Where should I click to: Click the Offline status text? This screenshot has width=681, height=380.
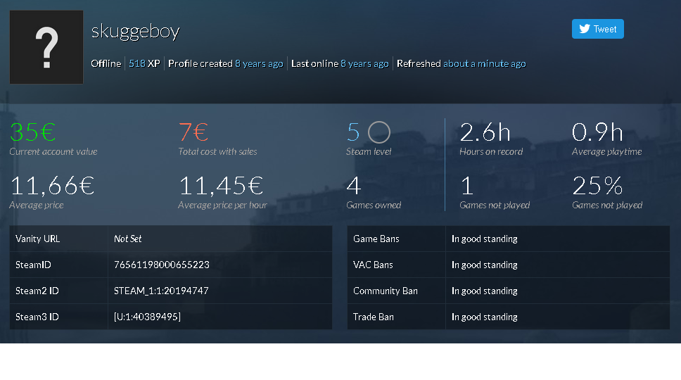pyautogui.click(x=106, y=63)
